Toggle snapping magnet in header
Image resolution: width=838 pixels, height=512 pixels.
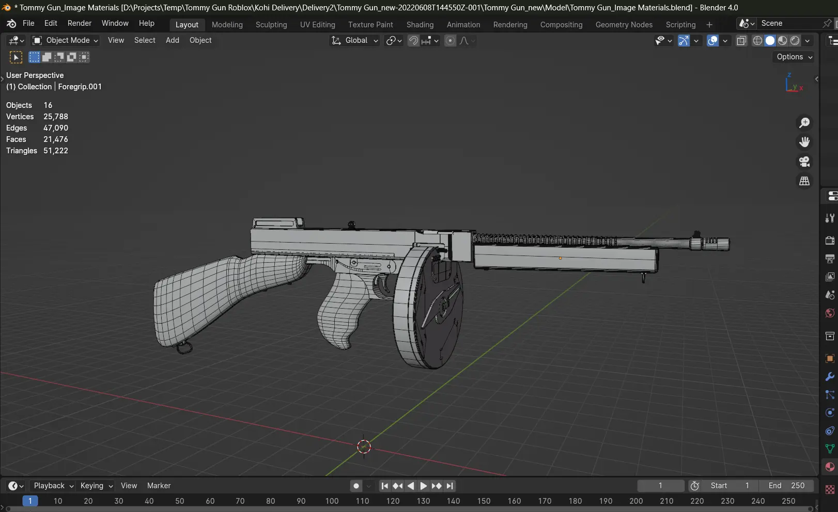click(413, 41)
